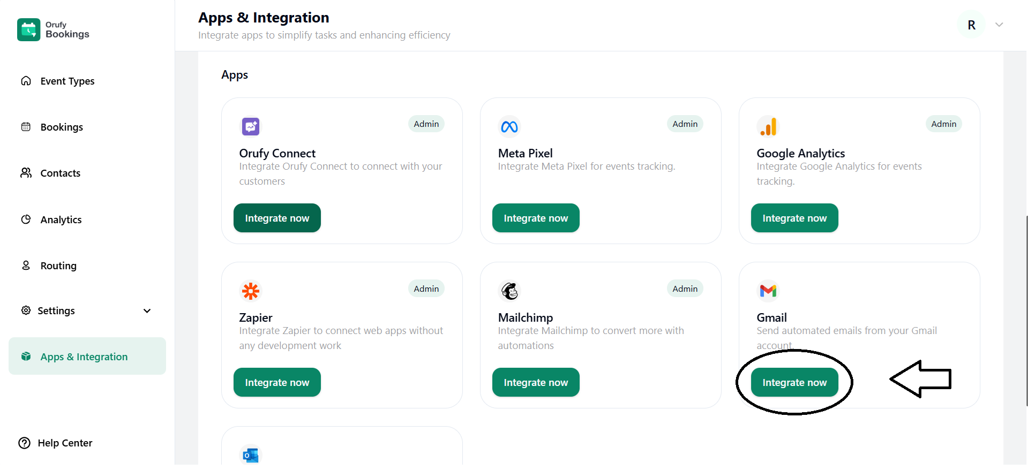This screenshot has height=470, width=1028.
Task: Click the Mailchimp logo icon
Action: (x=509, y=291)
